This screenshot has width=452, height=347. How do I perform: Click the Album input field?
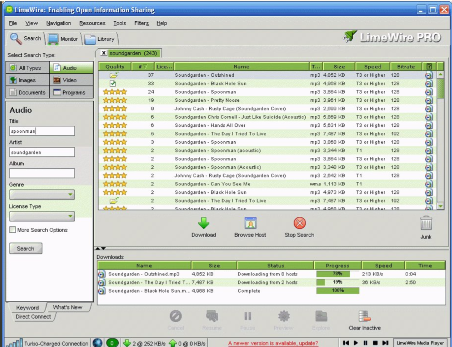[x=42, y=173]
